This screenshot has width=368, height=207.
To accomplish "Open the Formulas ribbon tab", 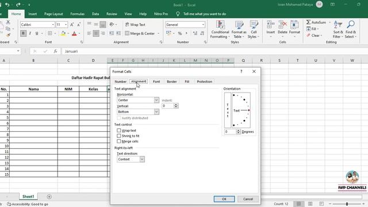I will tap(78, 14).
